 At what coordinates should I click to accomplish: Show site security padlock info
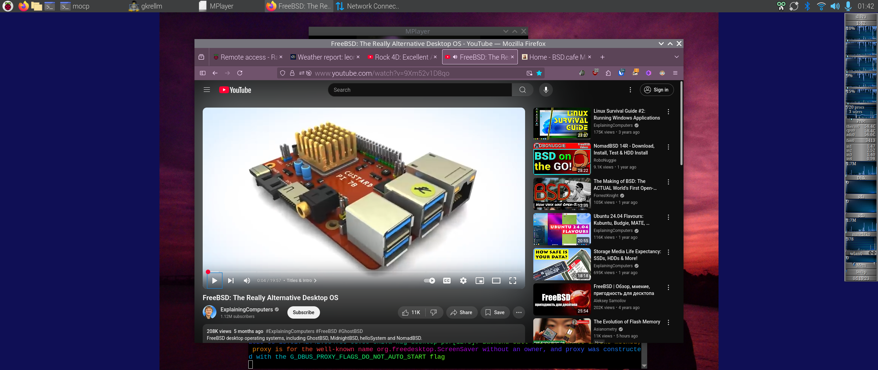[x=292, y=73]
